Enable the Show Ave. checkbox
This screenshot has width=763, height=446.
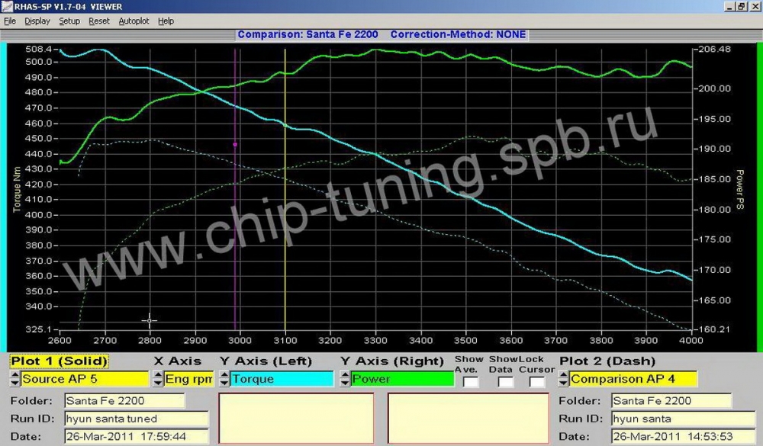point(471,381)
